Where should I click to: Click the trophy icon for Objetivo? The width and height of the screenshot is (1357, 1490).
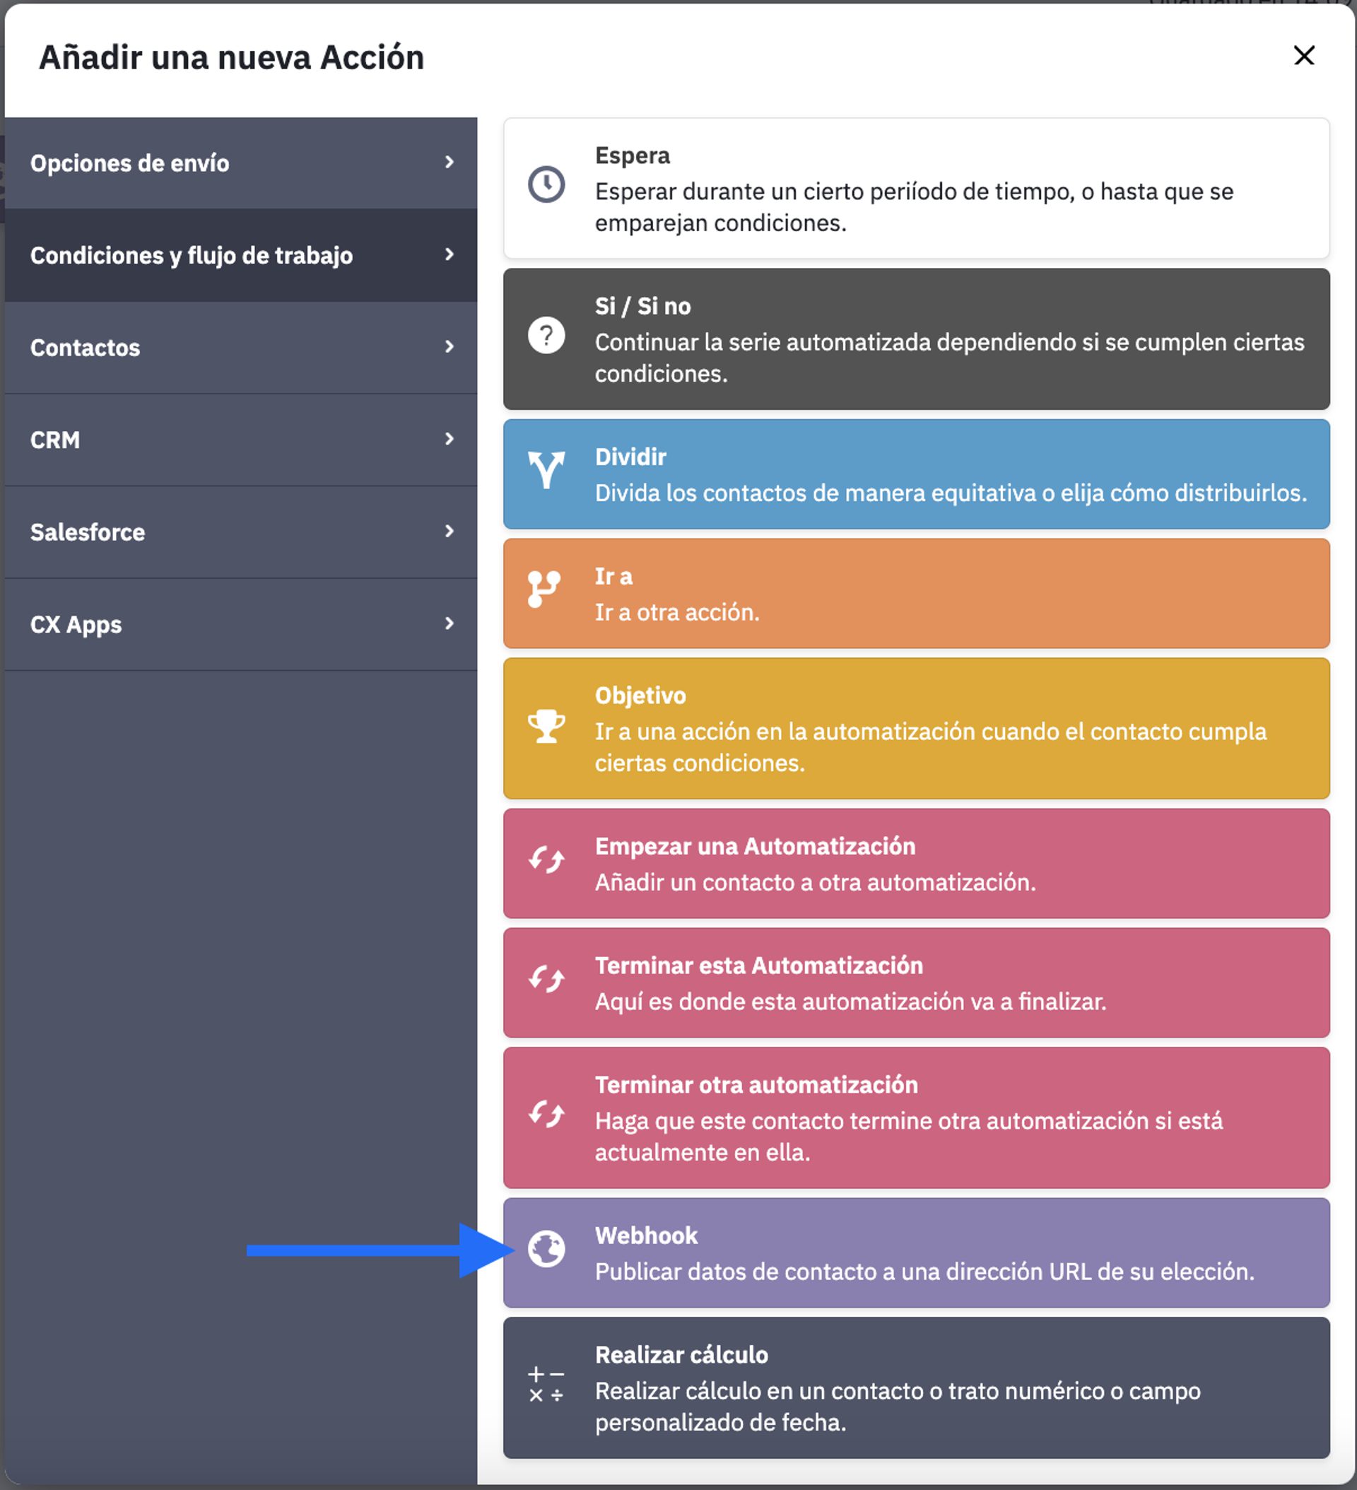[x=546, y=726]
